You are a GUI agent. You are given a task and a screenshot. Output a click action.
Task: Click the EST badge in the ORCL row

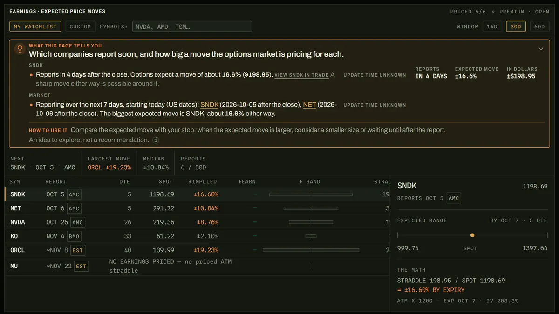pyautogui.click(x=78, y=250)
